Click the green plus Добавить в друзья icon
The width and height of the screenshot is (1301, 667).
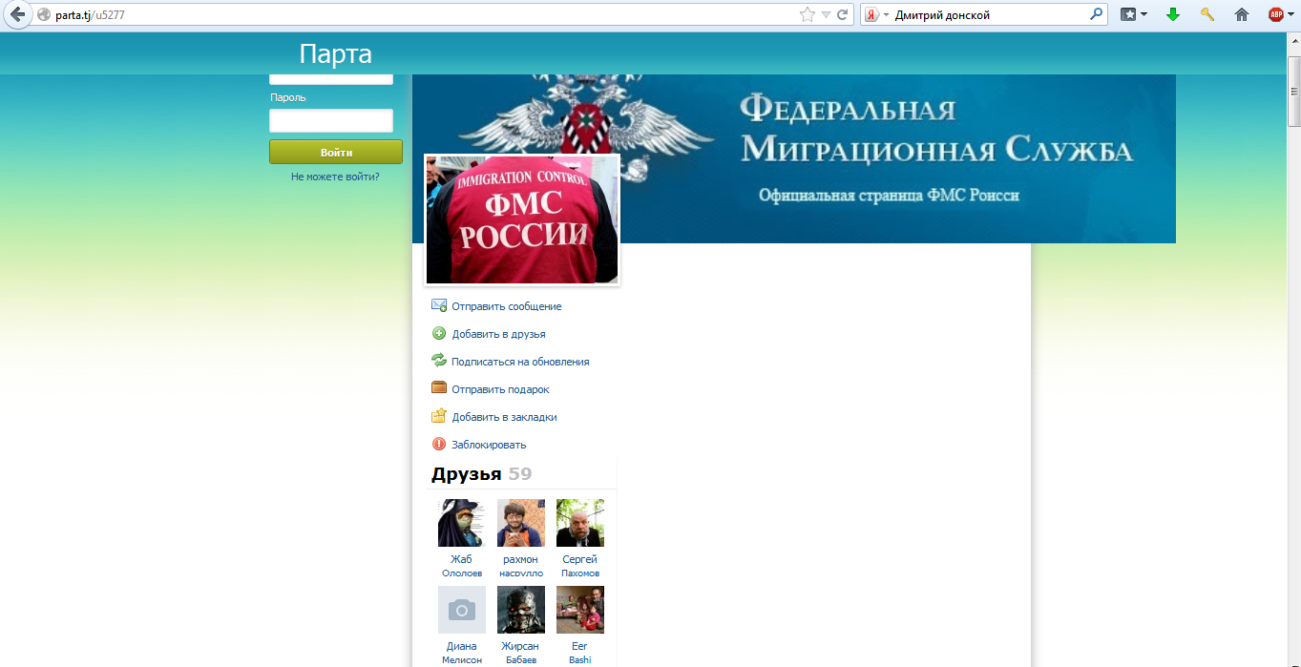(x=439, y=333)
